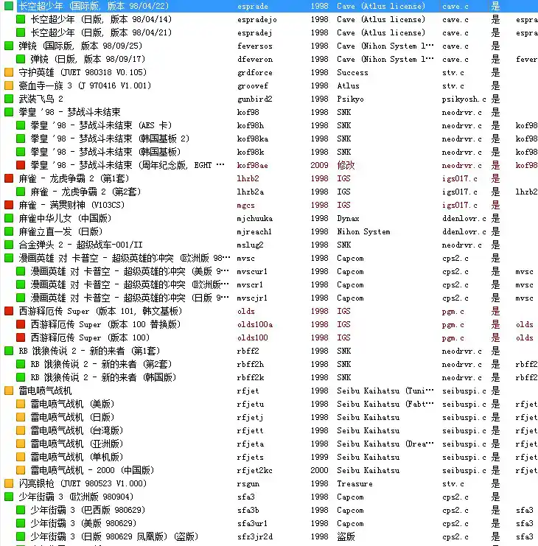Click the yellow icon next to 闪亮银枪

(9, 484)
